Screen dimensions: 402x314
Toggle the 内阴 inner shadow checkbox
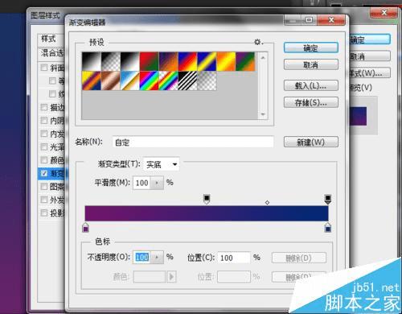[x=44, y=121]
